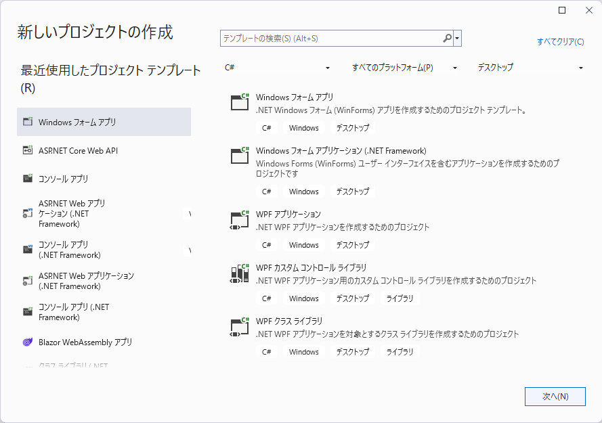Click the WPF アプリケーション template icon

[x=240, y=221]
